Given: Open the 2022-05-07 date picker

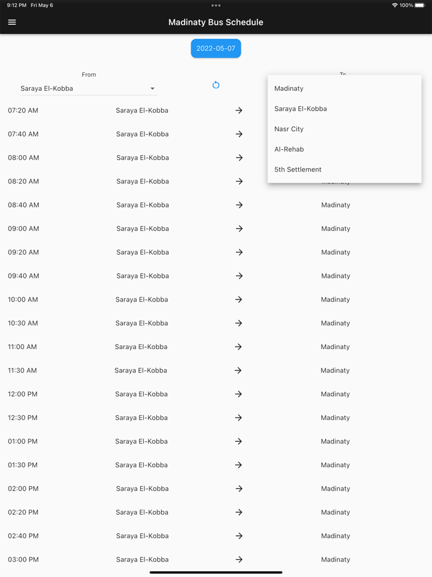Looking at the screenshot, I should point(216,48).
